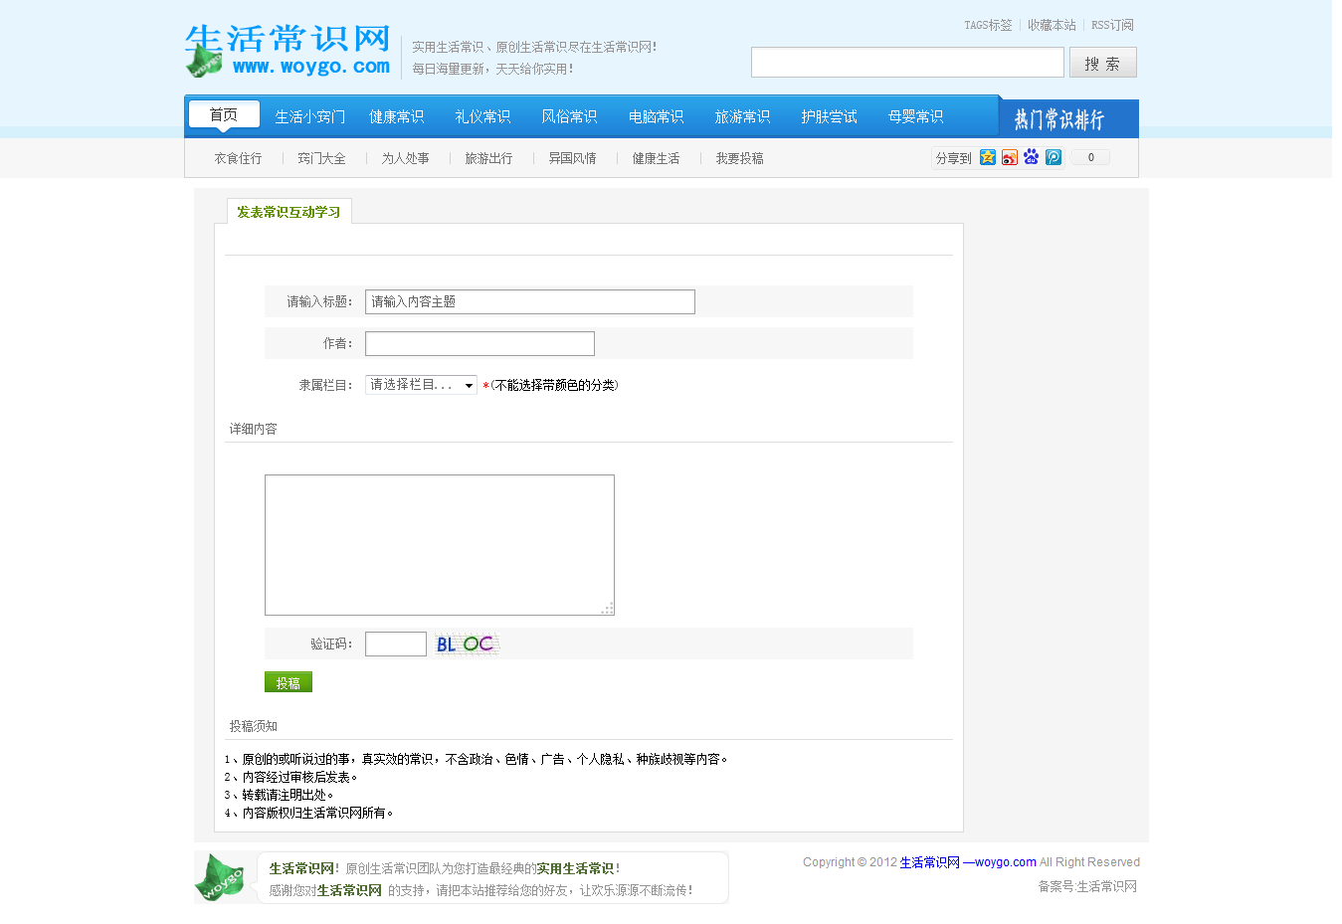Go to 异国风情 sub-navigation link
The width and height of the screenshot is (1342, 924).
pos(573,158)
